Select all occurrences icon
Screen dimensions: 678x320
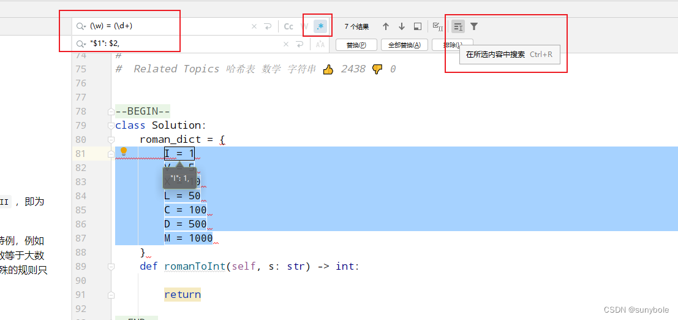pyautogui.click(x=438, y=26)
